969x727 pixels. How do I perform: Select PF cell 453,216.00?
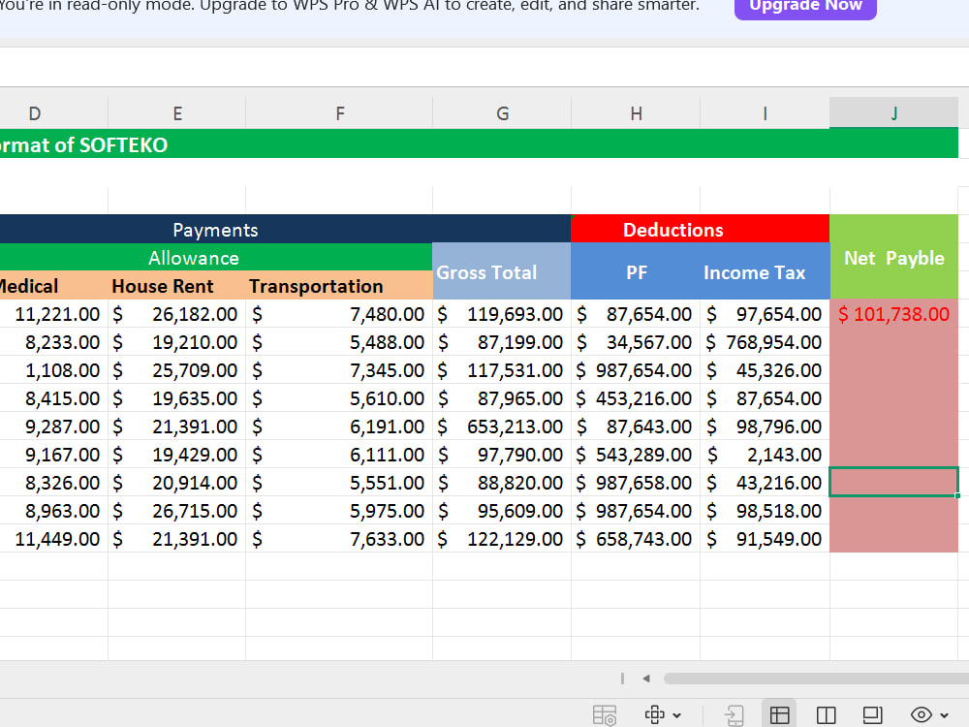tap(636, 398)
